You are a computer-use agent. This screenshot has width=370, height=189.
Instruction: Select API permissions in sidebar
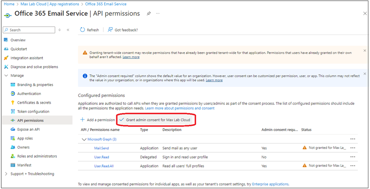pos(37,120)
